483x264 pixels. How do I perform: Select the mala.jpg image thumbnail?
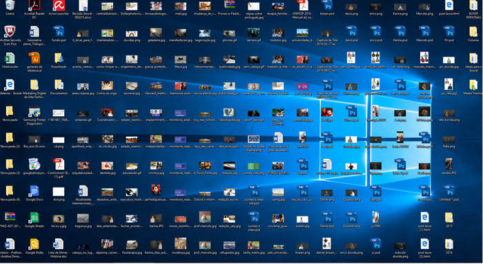tap(181, 7)
